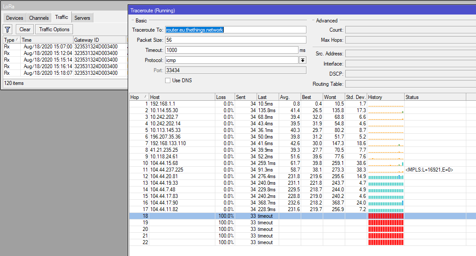This screenshot has height=256, width=476.
Task: Select Rx entry at 15:18:07
Action: [x=65, y=73]
